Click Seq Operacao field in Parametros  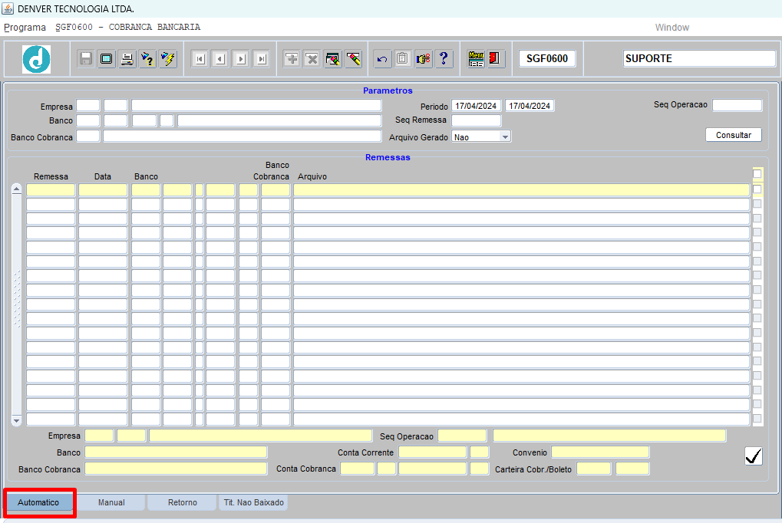pyautogui.click(x=737, y=105)
